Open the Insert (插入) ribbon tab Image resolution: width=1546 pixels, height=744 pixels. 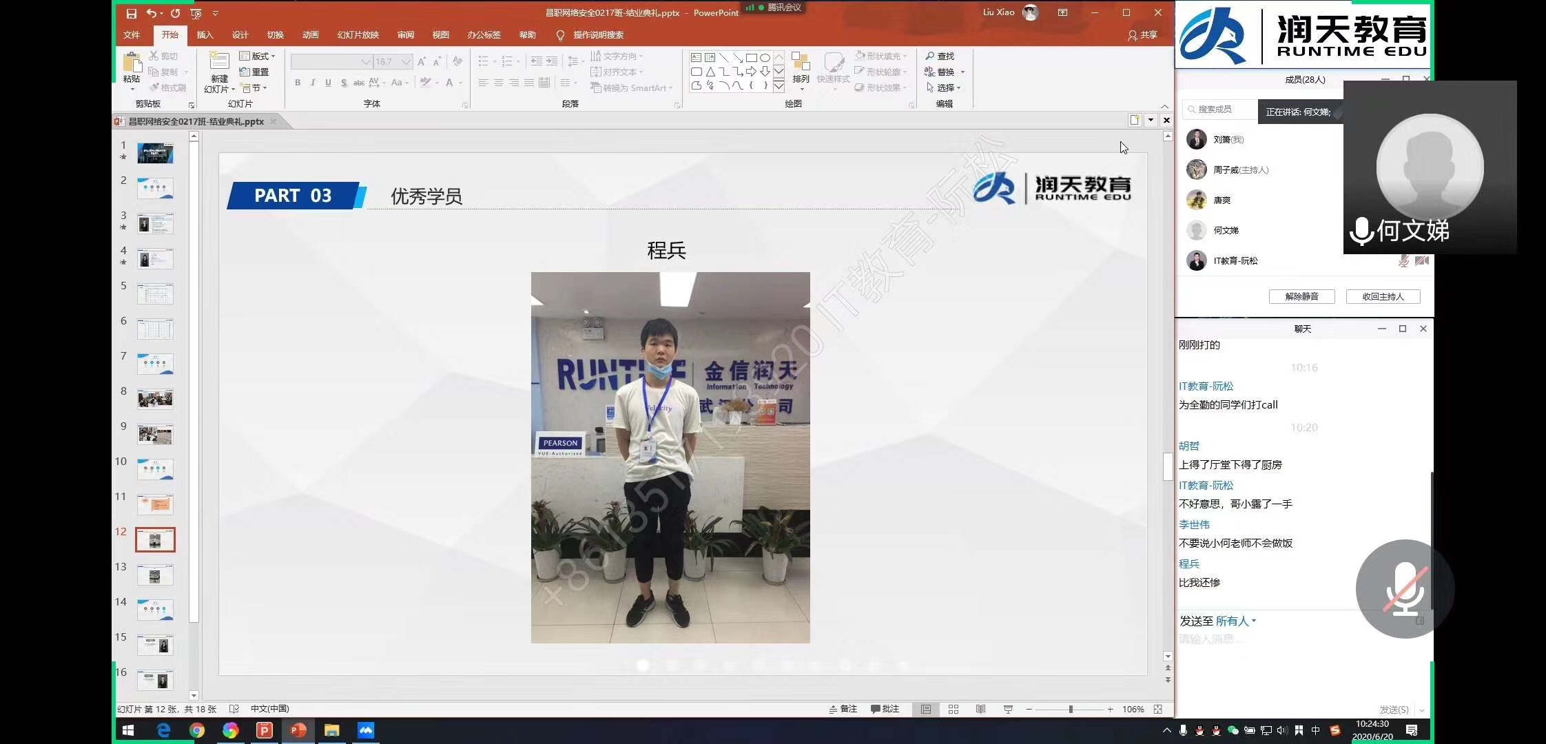click(x=205, y=35)
